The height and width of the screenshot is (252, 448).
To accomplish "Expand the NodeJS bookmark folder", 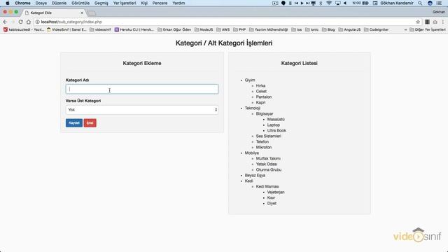I will [x=204, y=29].
